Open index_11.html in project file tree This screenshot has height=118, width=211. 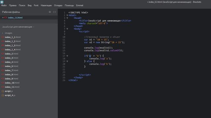[12, 87]
